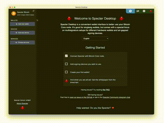
Task: Open an issue on the GitHub link
Action: pos(81,97)
